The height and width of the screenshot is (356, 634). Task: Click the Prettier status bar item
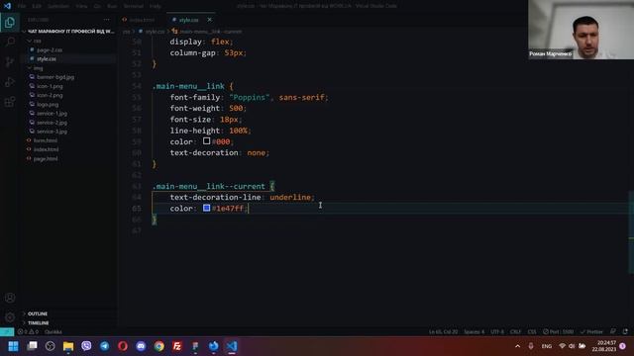[x=591, y=332]
